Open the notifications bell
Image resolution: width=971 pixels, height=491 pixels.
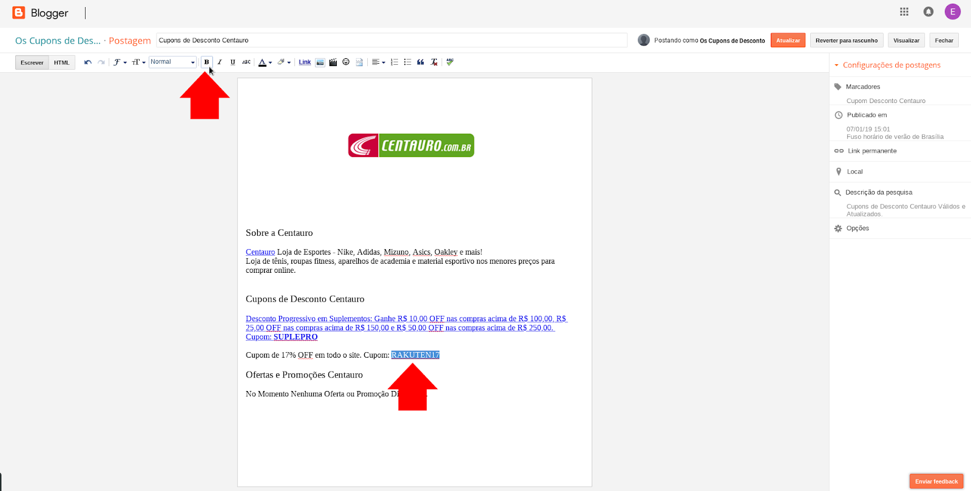[x=929, y=12]
